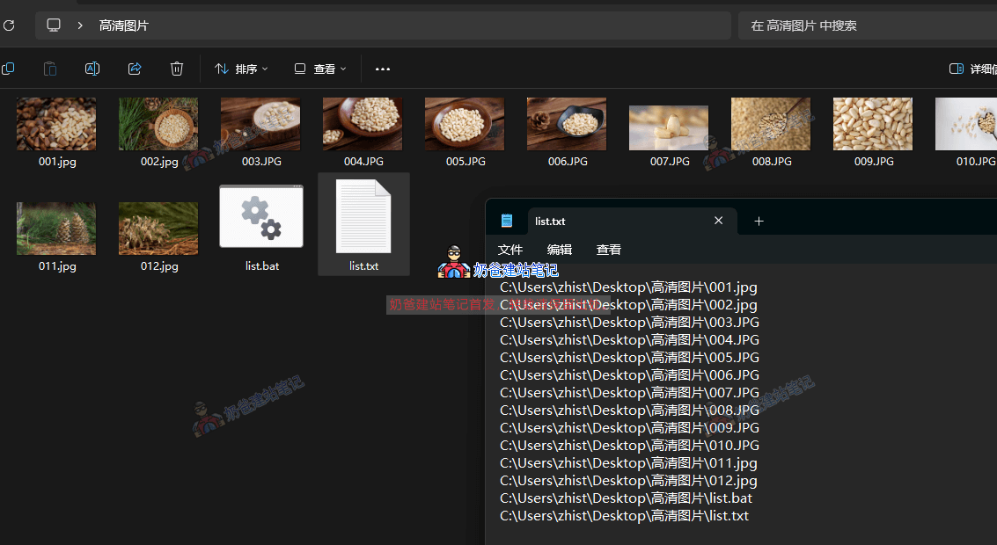
Task: Click the This PC icon in address bar
Action: [x=54, y=25]
